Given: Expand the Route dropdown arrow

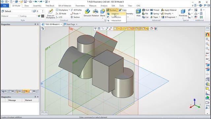Looking at the screenshot, I should (80, 14).
